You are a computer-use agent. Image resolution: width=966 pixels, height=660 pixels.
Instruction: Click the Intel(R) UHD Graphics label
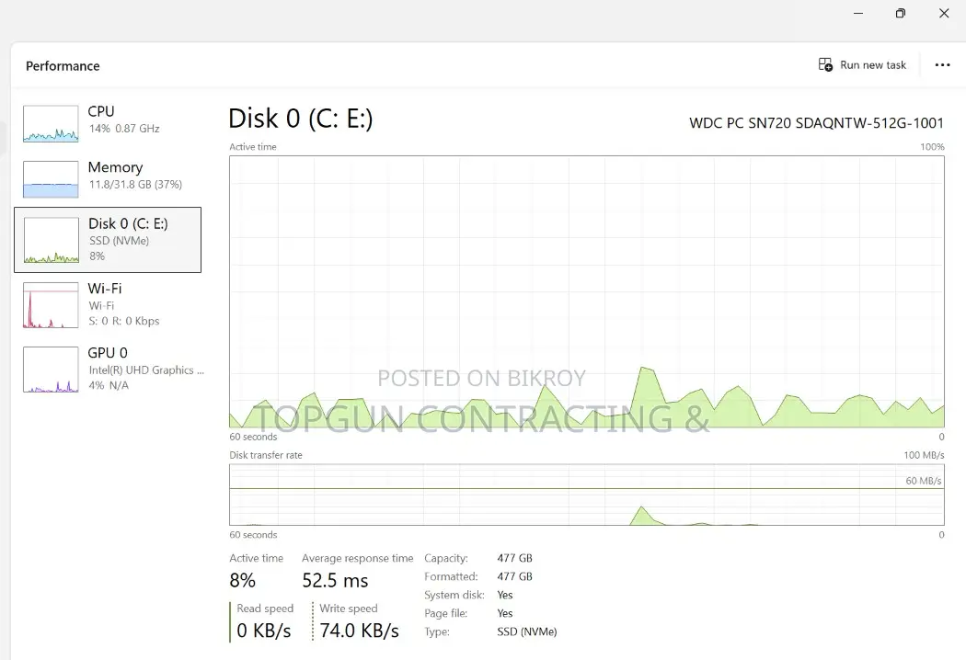146,370
